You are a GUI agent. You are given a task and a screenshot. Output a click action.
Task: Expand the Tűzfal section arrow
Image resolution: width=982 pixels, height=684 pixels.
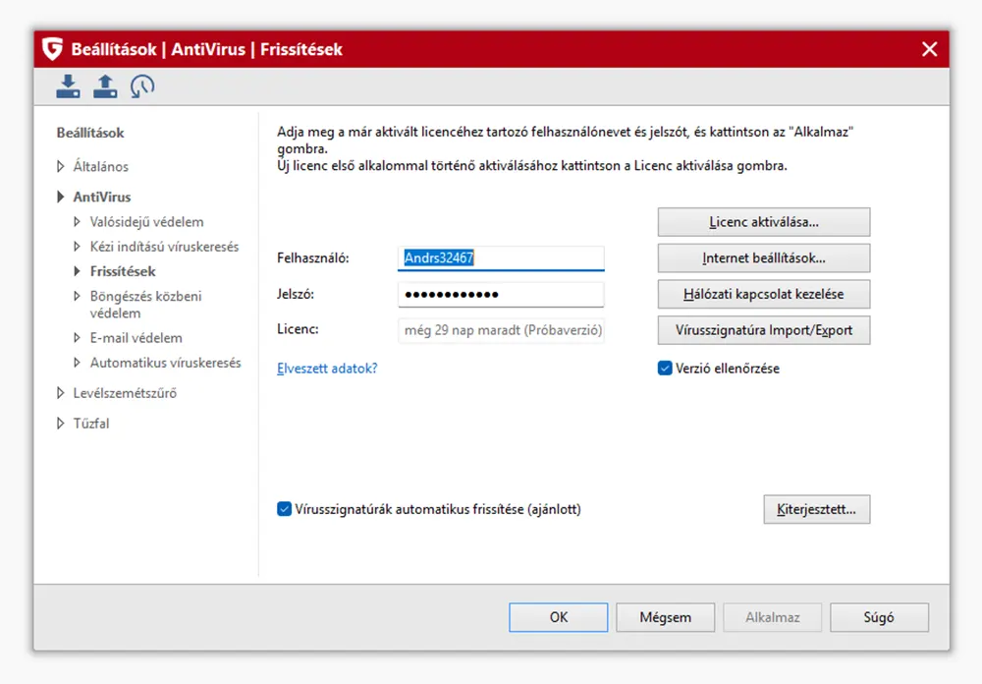coord(61,424)
